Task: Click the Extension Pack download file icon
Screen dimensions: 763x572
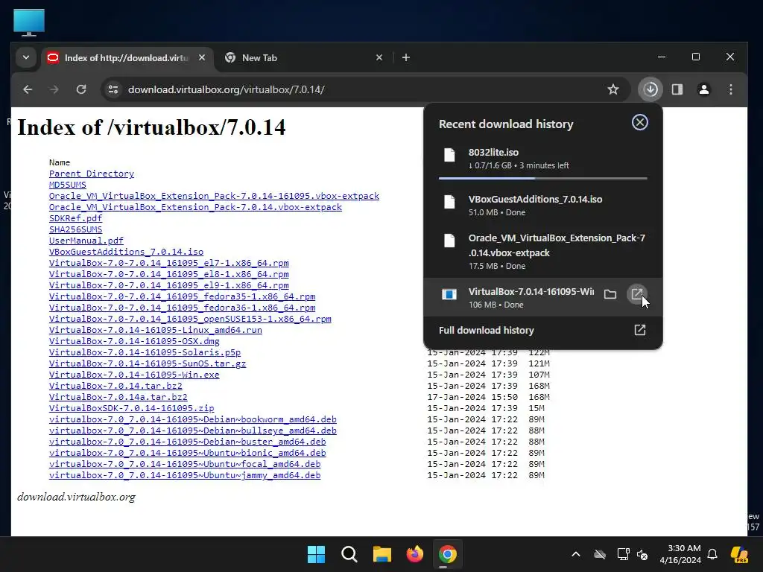Action: (x=449, y=241)
